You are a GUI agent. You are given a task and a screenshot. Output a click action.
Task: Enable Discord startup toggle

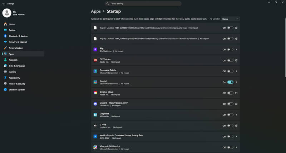[230, 104]
